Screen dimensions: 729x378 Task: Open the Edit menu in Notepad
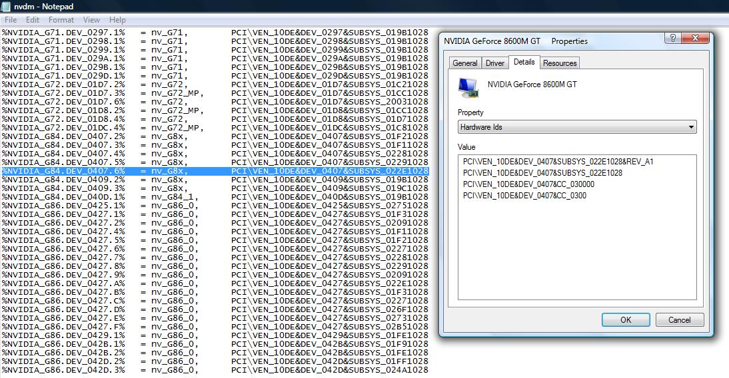[33, 20]
